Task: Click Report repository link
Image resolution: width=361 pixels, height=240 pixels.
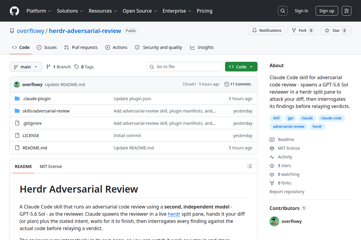Action: pyautogui.click(x=287, y=192)
